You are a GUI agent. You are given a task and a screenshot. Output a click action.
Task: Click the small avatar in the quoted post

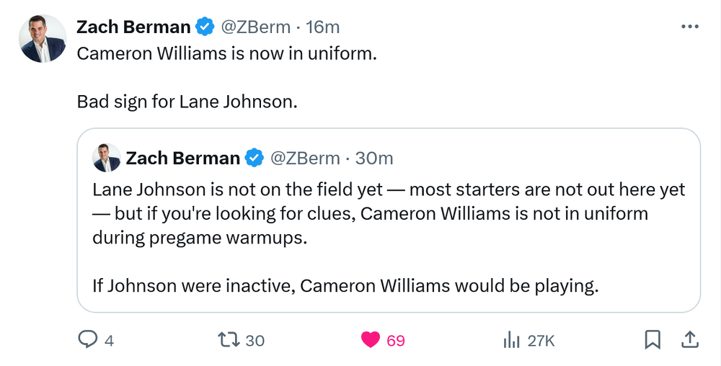(x=106, y=158)
